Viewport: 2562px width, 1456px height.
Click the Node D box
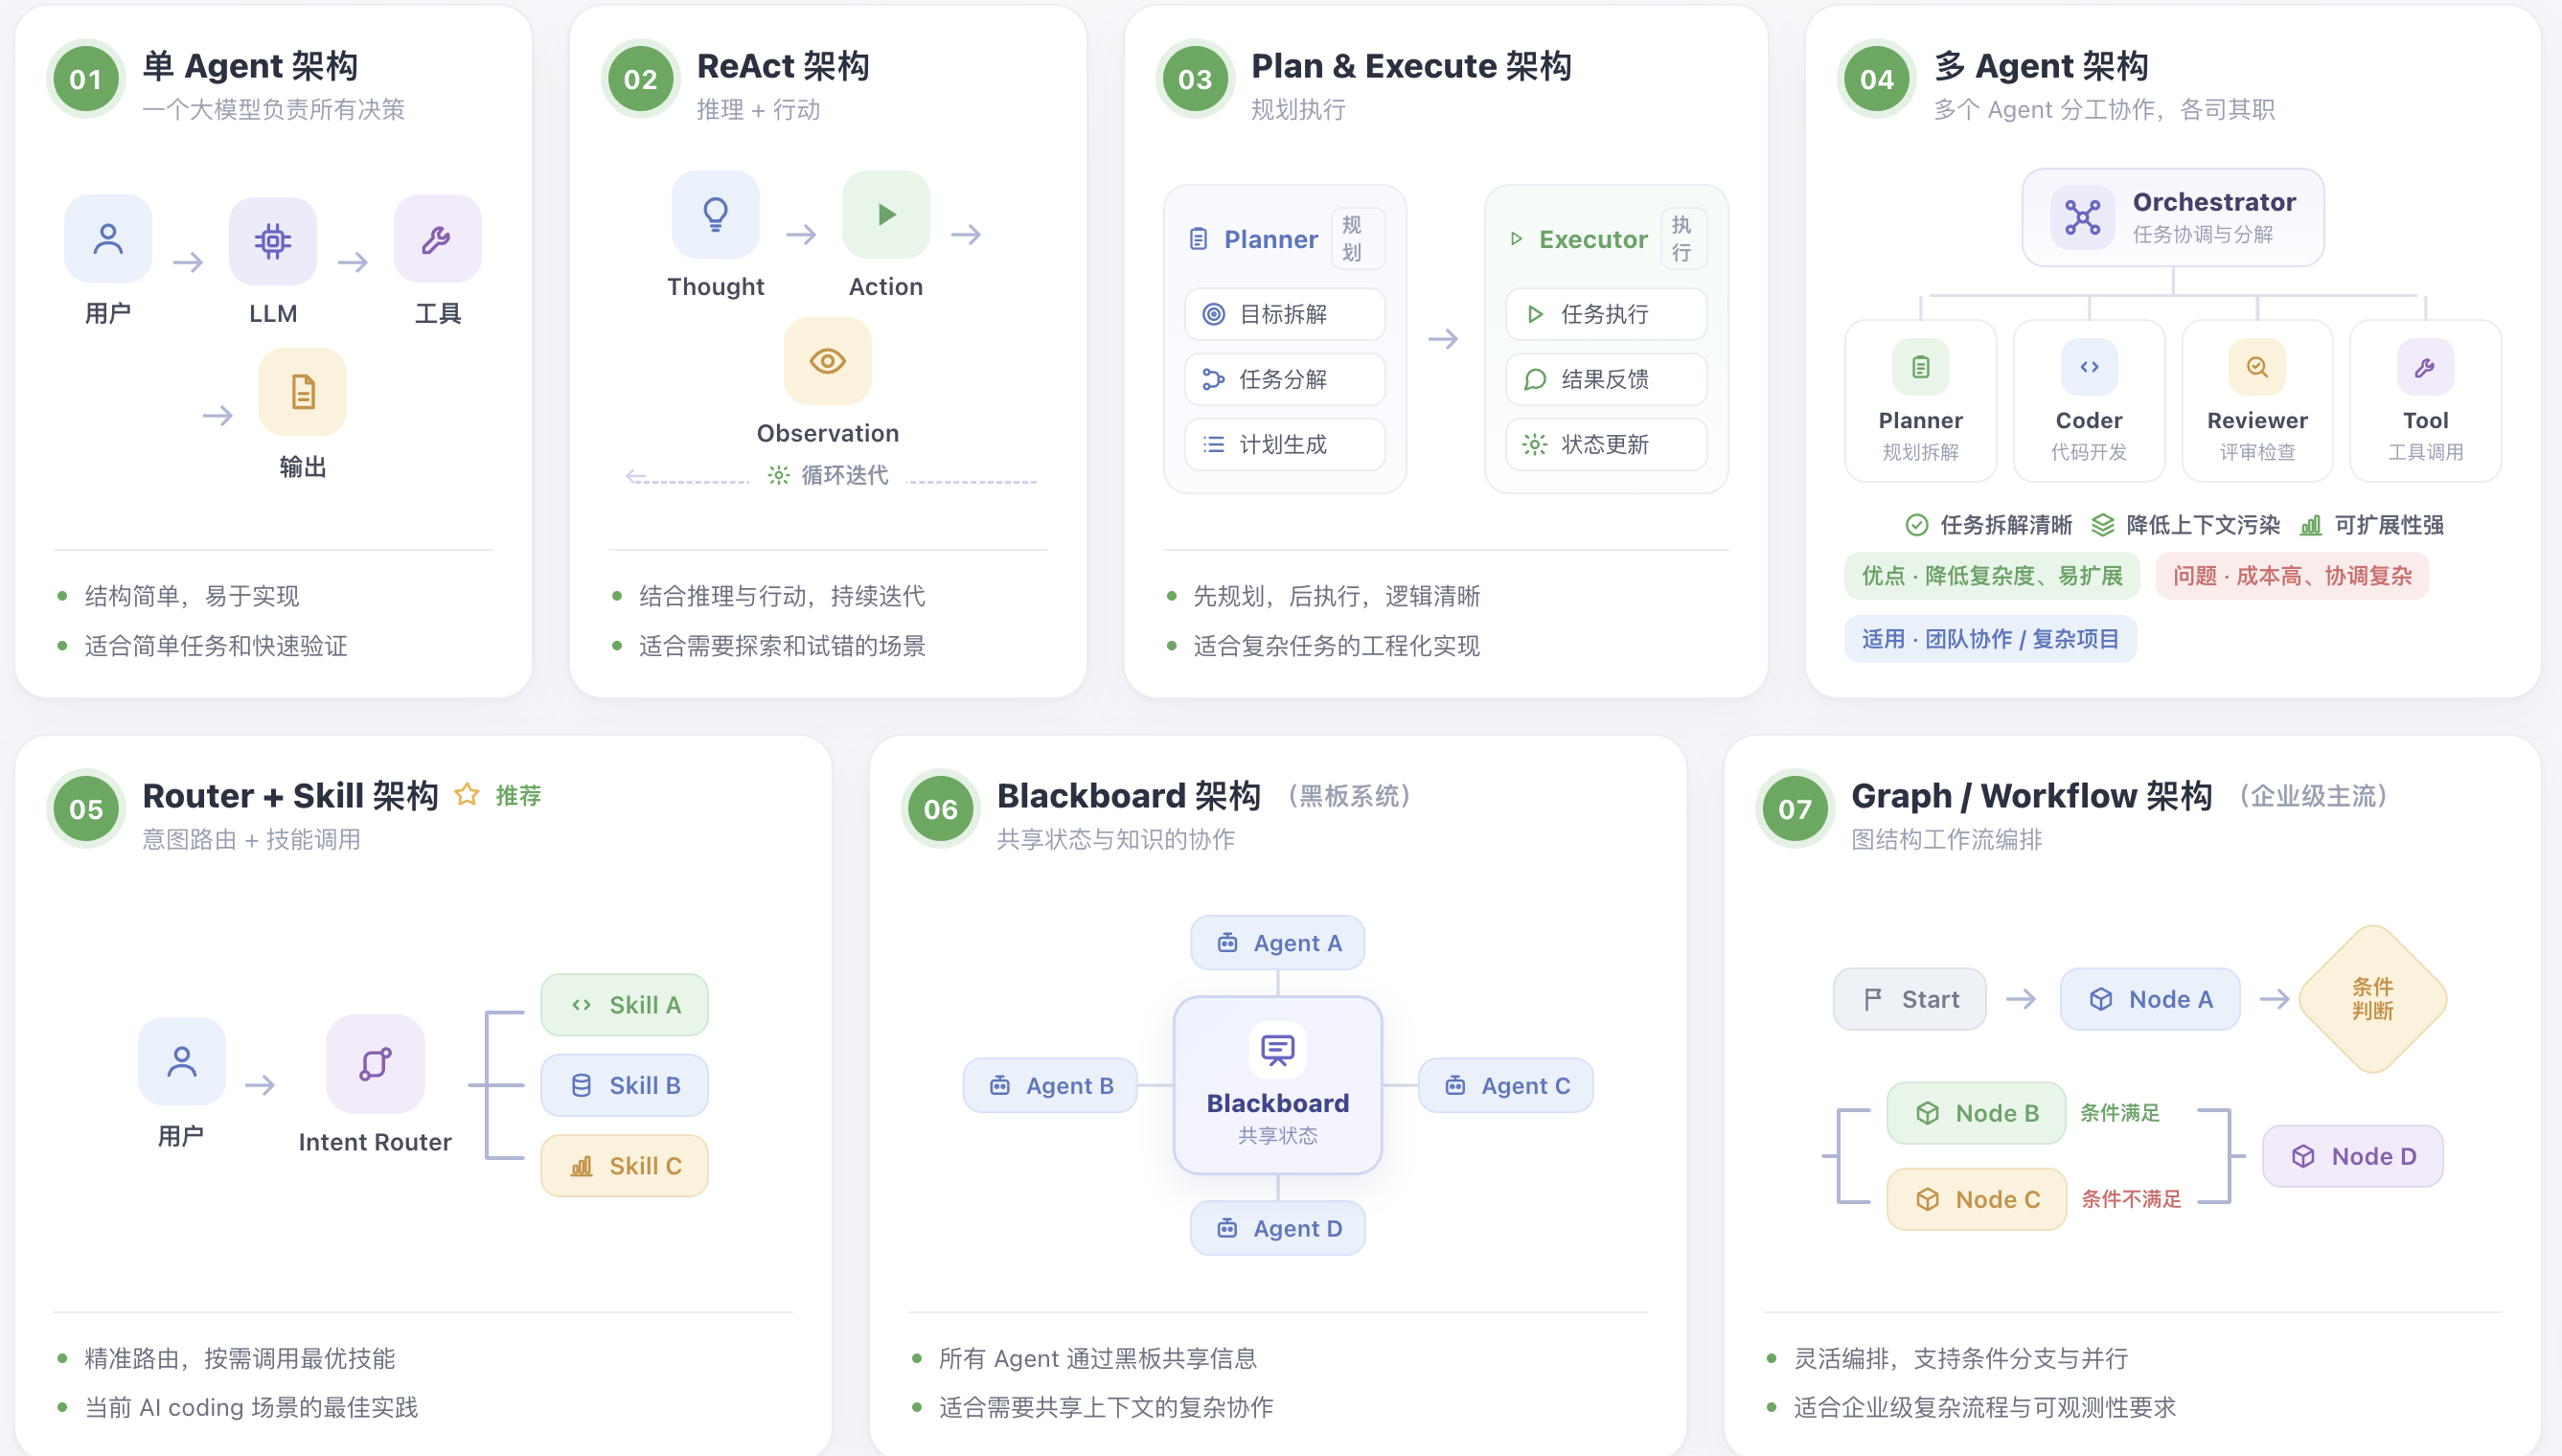pyautogui.click(x=2352, y=1156)
